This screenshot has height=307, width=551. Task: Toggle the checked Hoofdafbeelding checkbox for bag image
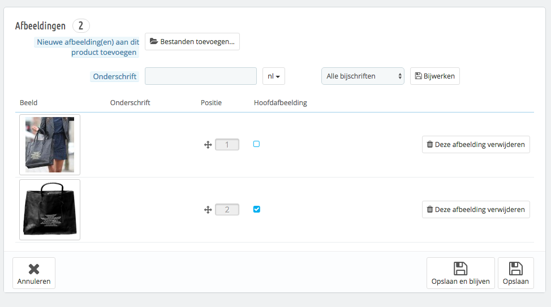pos(256,209)
